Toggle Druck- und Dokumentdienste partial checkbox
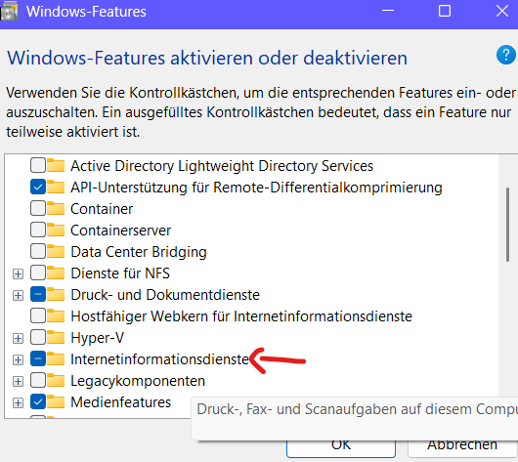 point(38,295)
